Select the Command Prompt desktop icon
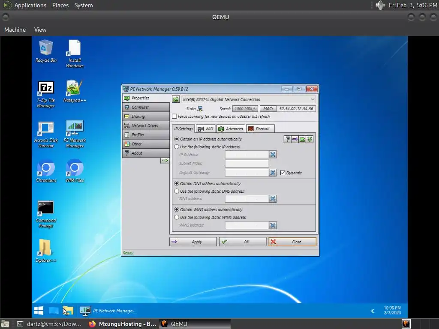This screenshot has height=329, width=439. tap(46, 215)
